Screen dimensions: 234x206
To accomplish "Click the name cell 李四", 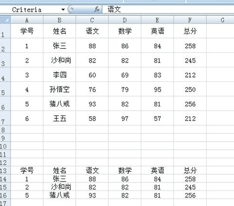I will pyautogui.click(x=60, y=75).
